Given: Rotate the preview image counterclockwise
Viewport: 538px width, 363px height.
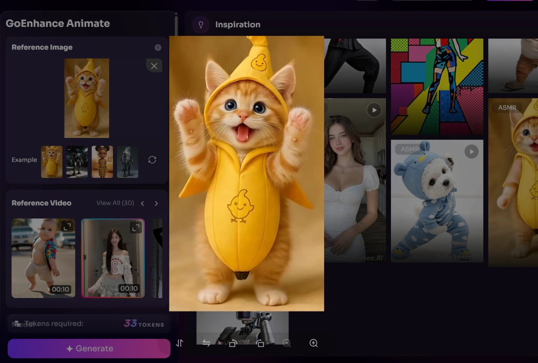Looking at the screenshot, I should [233, 343].
